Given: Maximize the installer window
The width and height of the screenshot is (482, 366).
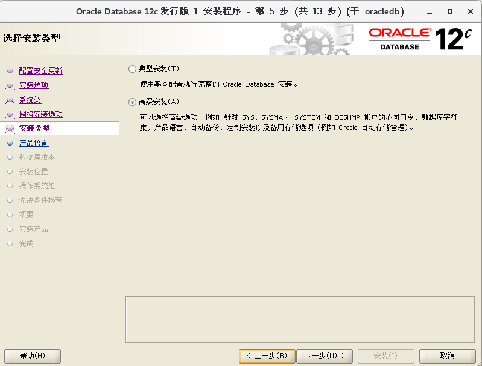Looking at the screenshot, I should 449,11.
